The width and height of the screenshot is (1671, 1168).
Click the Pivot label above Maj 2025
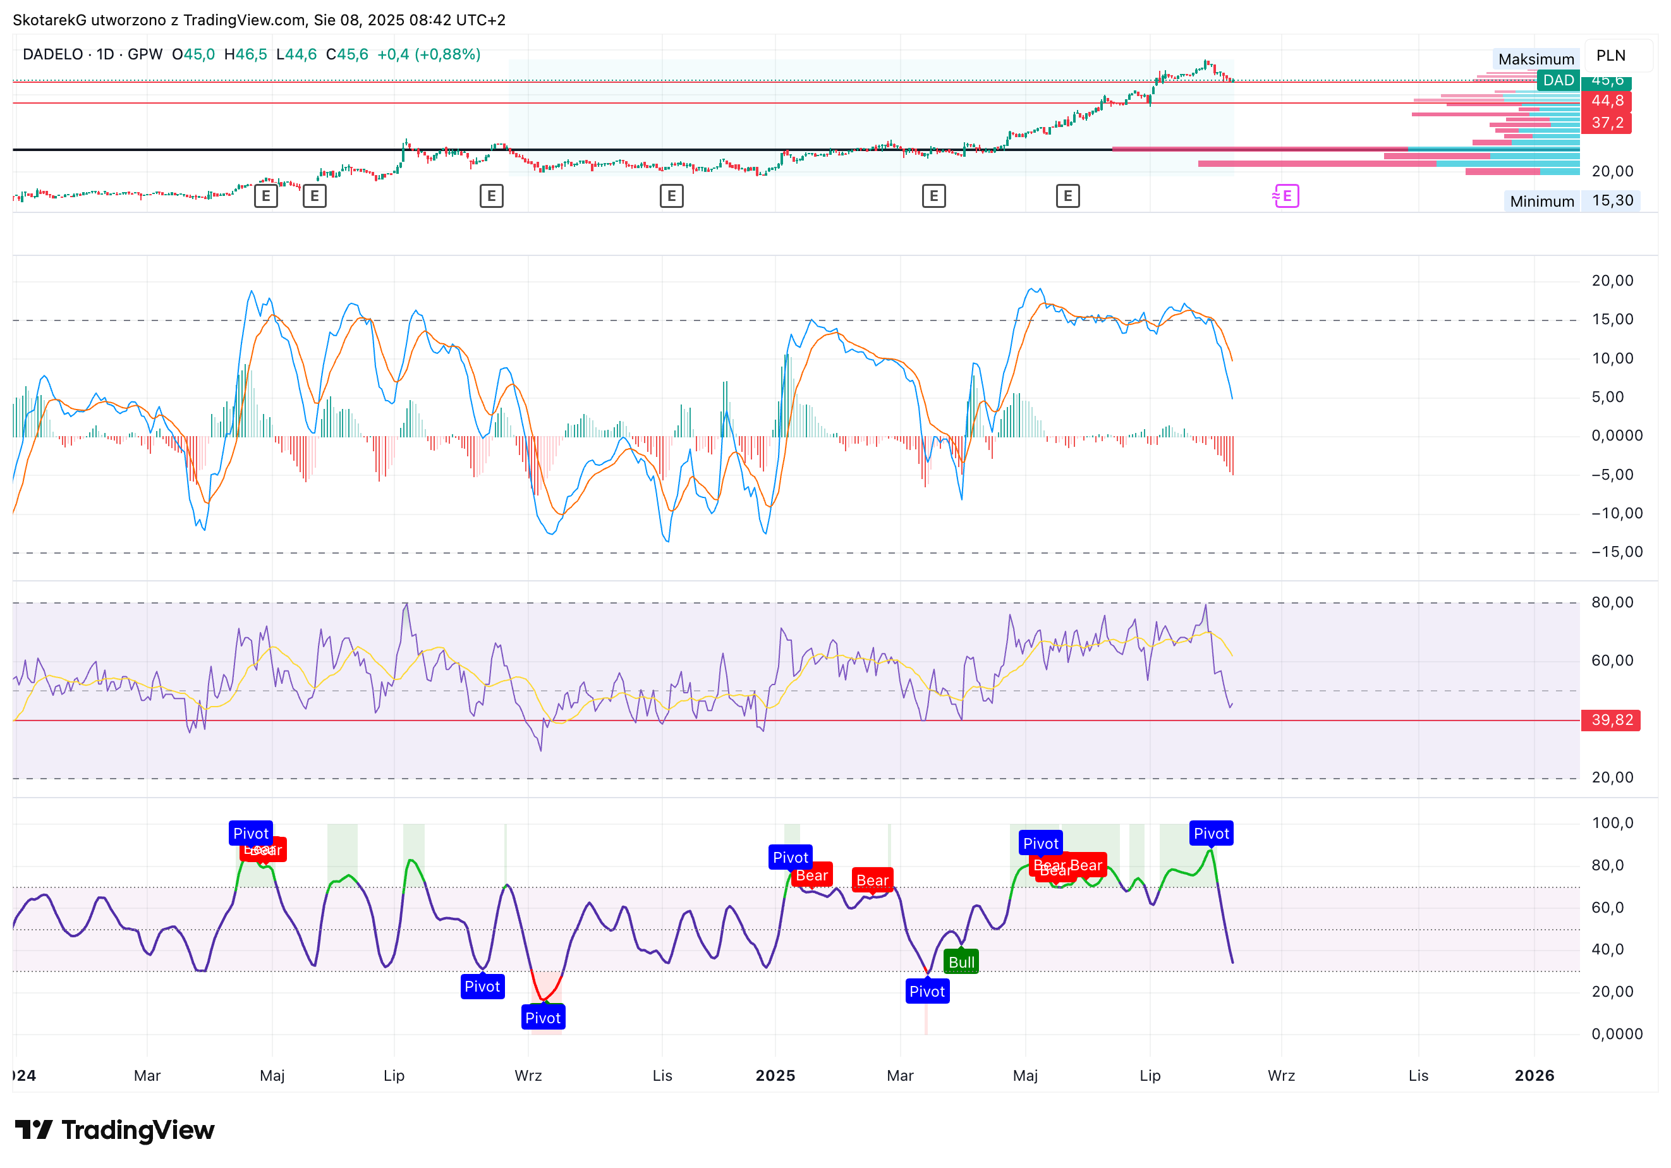pyautogui.click(x=1041, y=843)
